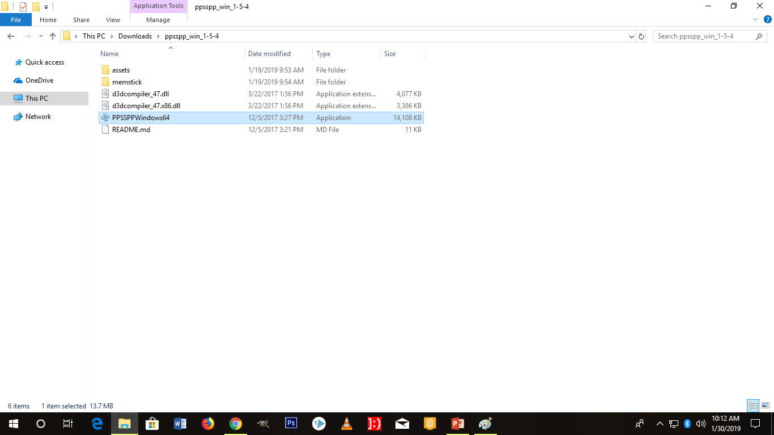The height and width of the screenshot is (435, 774).
Task: Click the search magnifier icon
Action: click(x=759, y=36)
